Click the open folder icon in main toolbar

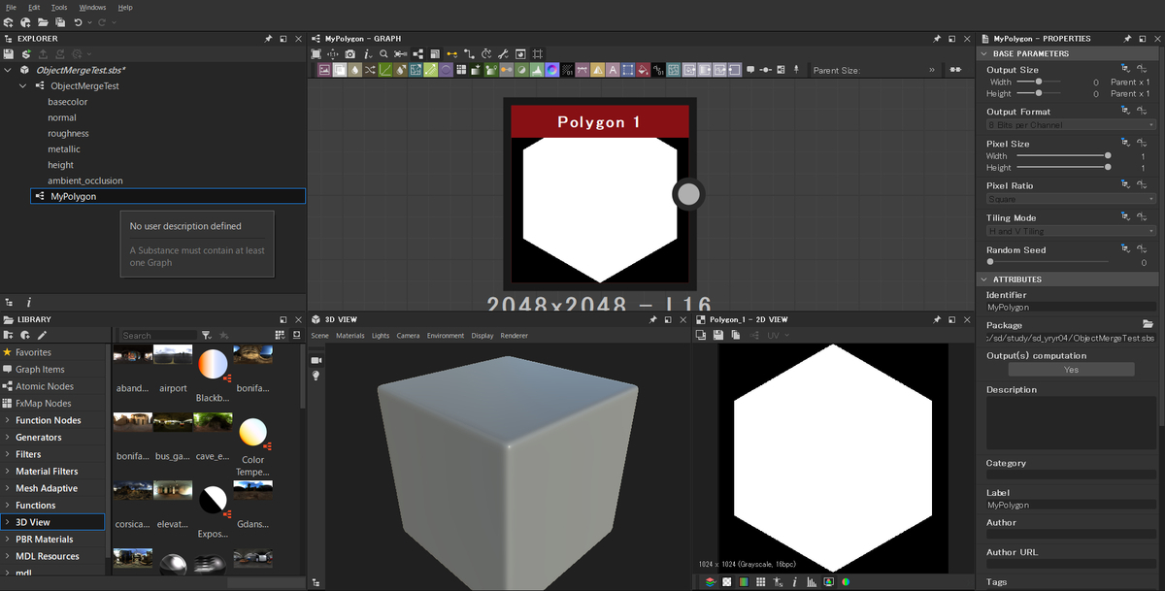tap(43, 22)
